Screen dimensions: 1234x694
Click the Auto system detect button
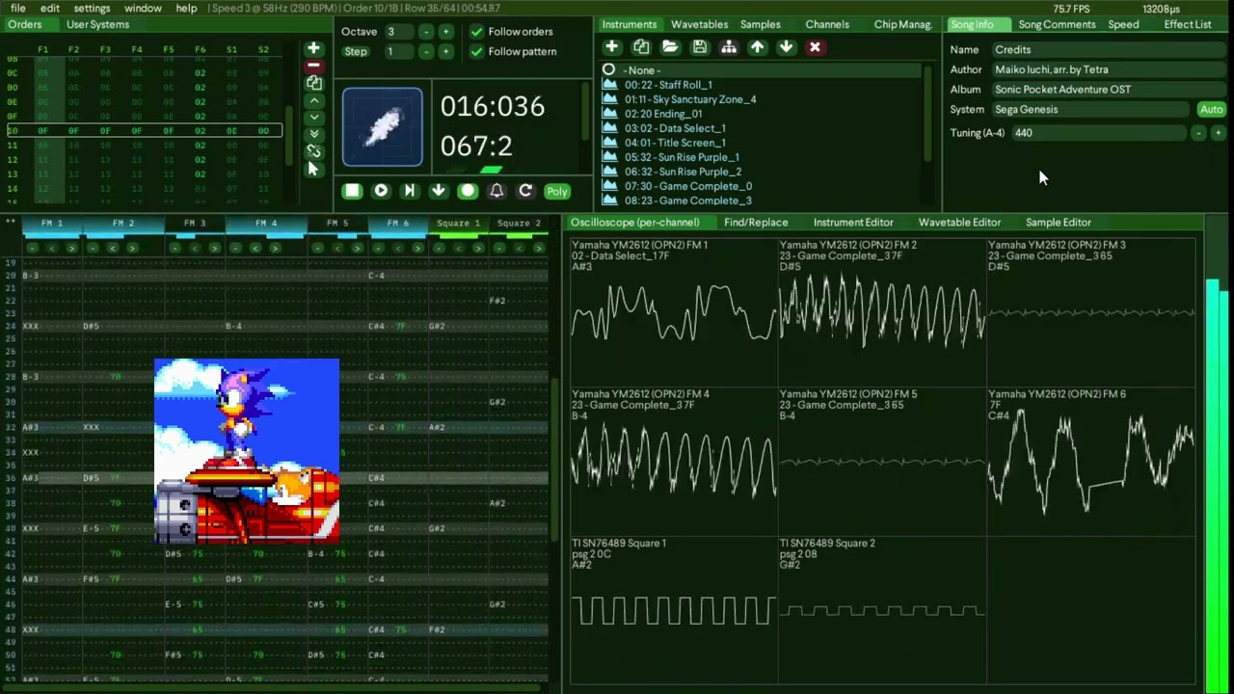click(x=1211, y=110)
